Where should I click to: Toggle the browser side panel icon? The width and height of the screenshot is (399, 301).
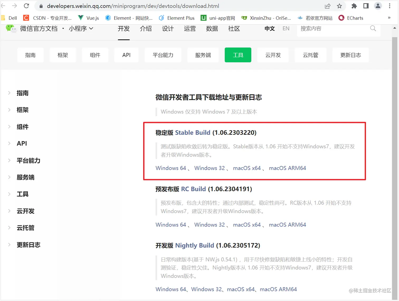click(366, 6)
